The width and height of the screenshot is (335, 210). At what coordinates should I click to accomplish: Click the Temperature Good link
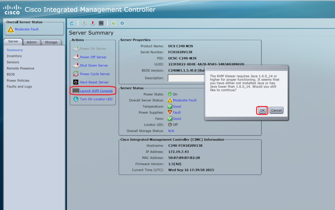pos(177,106)
